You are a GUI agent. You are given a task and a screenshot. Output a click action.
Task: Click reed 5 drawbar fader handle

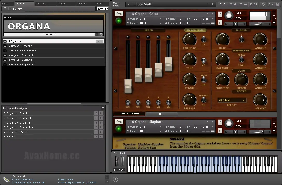[x=168, y=64]
